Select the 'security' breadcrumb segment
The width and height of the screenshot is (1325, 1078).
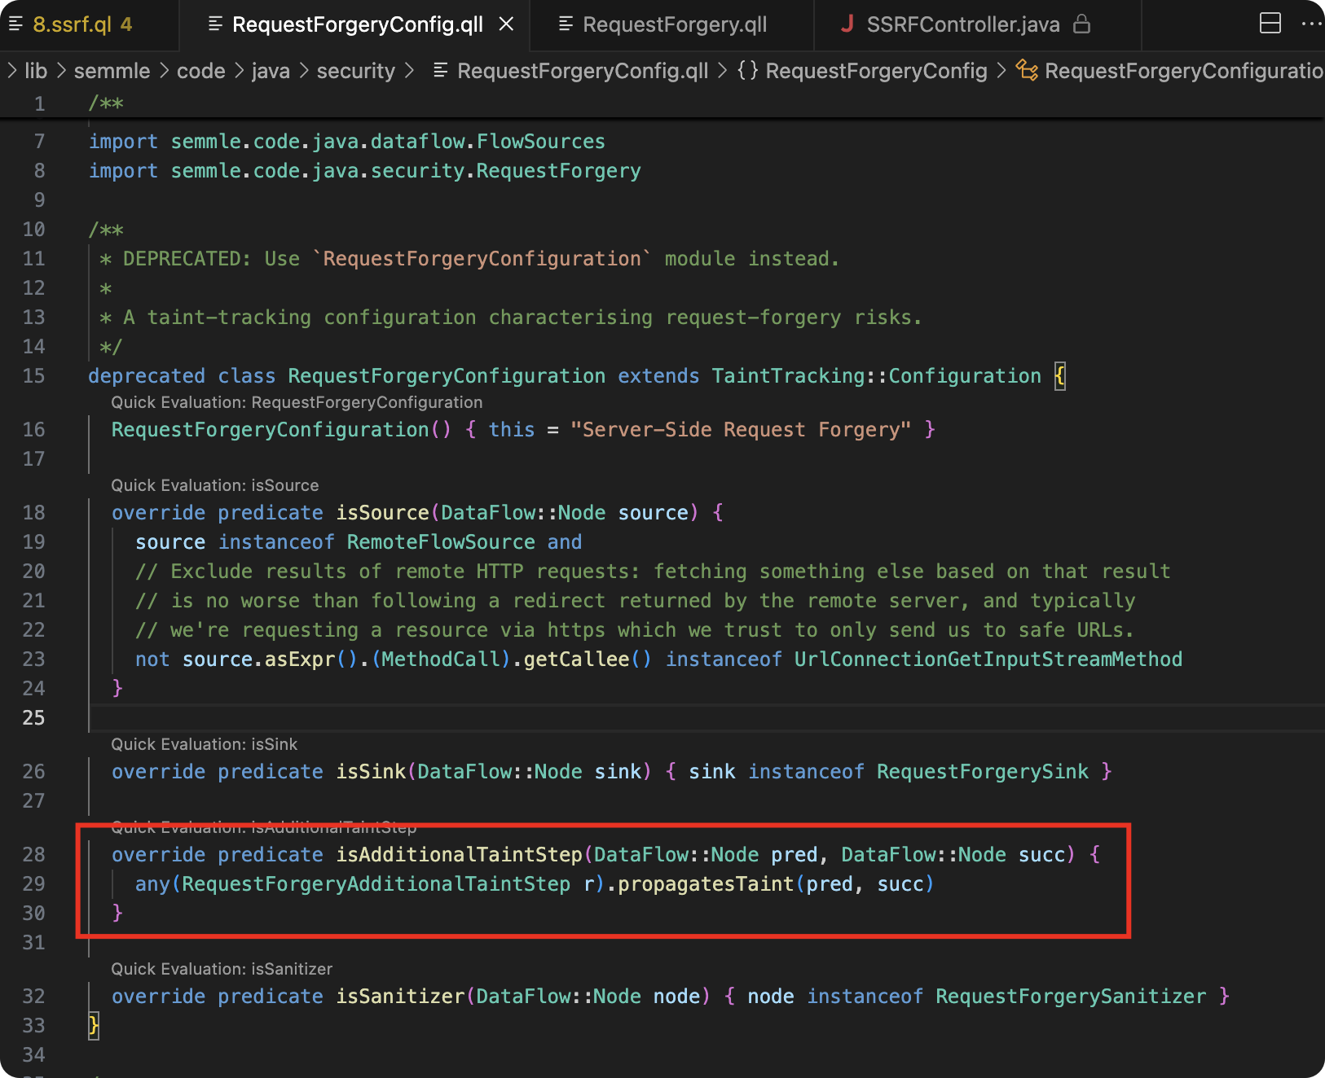point(355,71)
